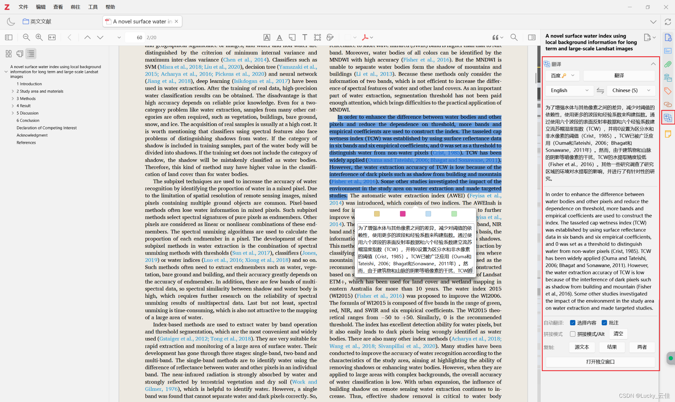Click the 翻译 translate button
This screenshot has height=402, width=675.
[619, 76]
